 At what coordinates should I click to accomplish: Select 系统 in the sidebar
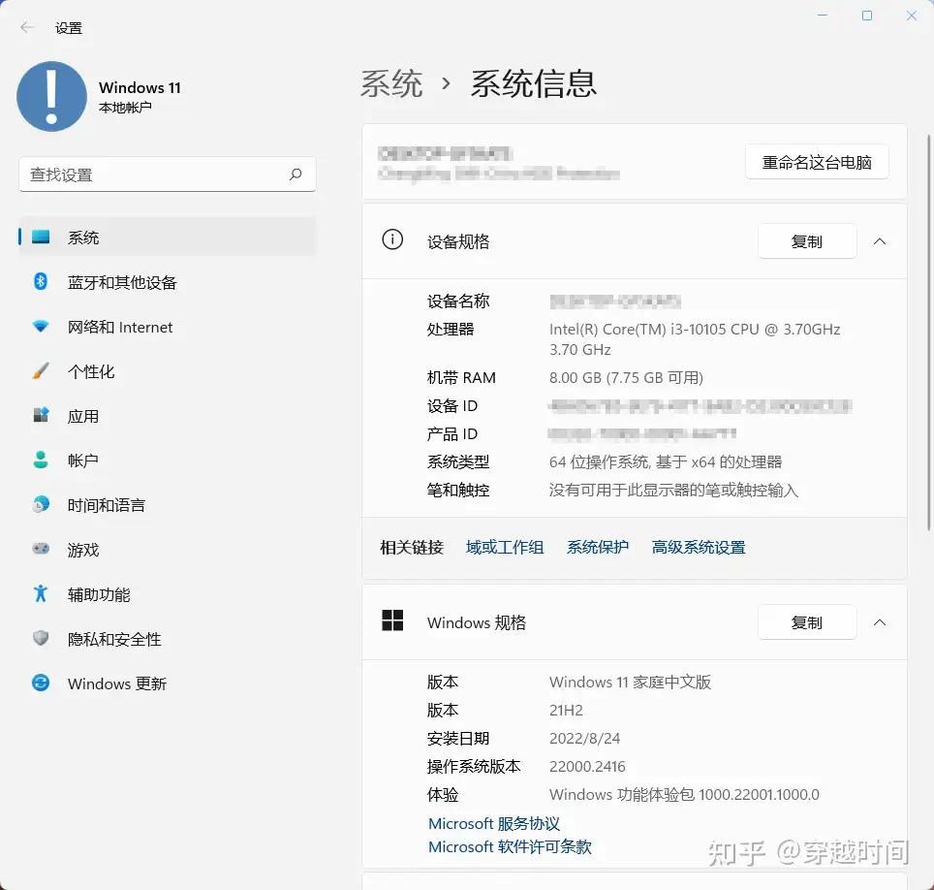pyautogui.click(x=168, y=237)
